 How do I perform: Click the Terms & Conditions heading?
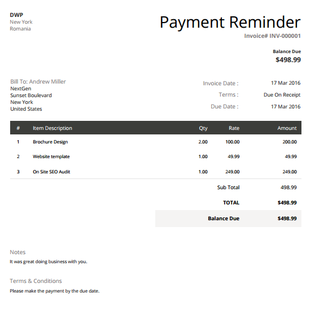pos(36,281)
